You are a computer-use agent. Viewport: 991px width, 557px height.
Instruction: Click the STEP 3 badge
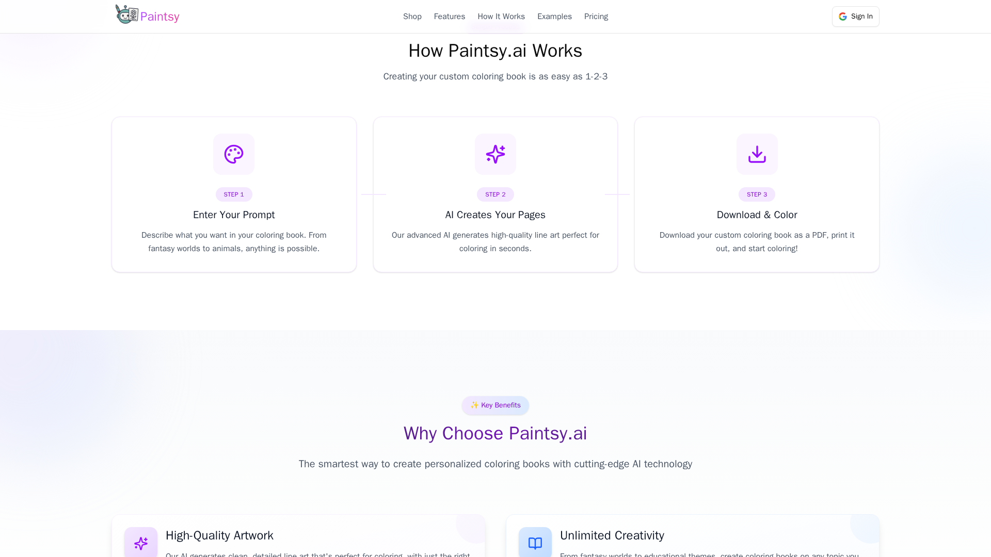(757, 194)
